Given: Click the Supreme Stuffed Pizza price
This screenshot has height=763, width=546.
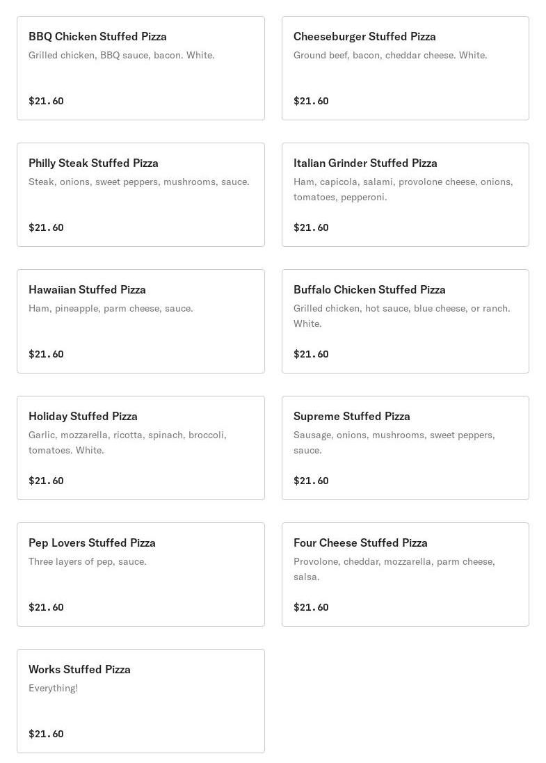Looking at the screenshot, I should 311,481.
